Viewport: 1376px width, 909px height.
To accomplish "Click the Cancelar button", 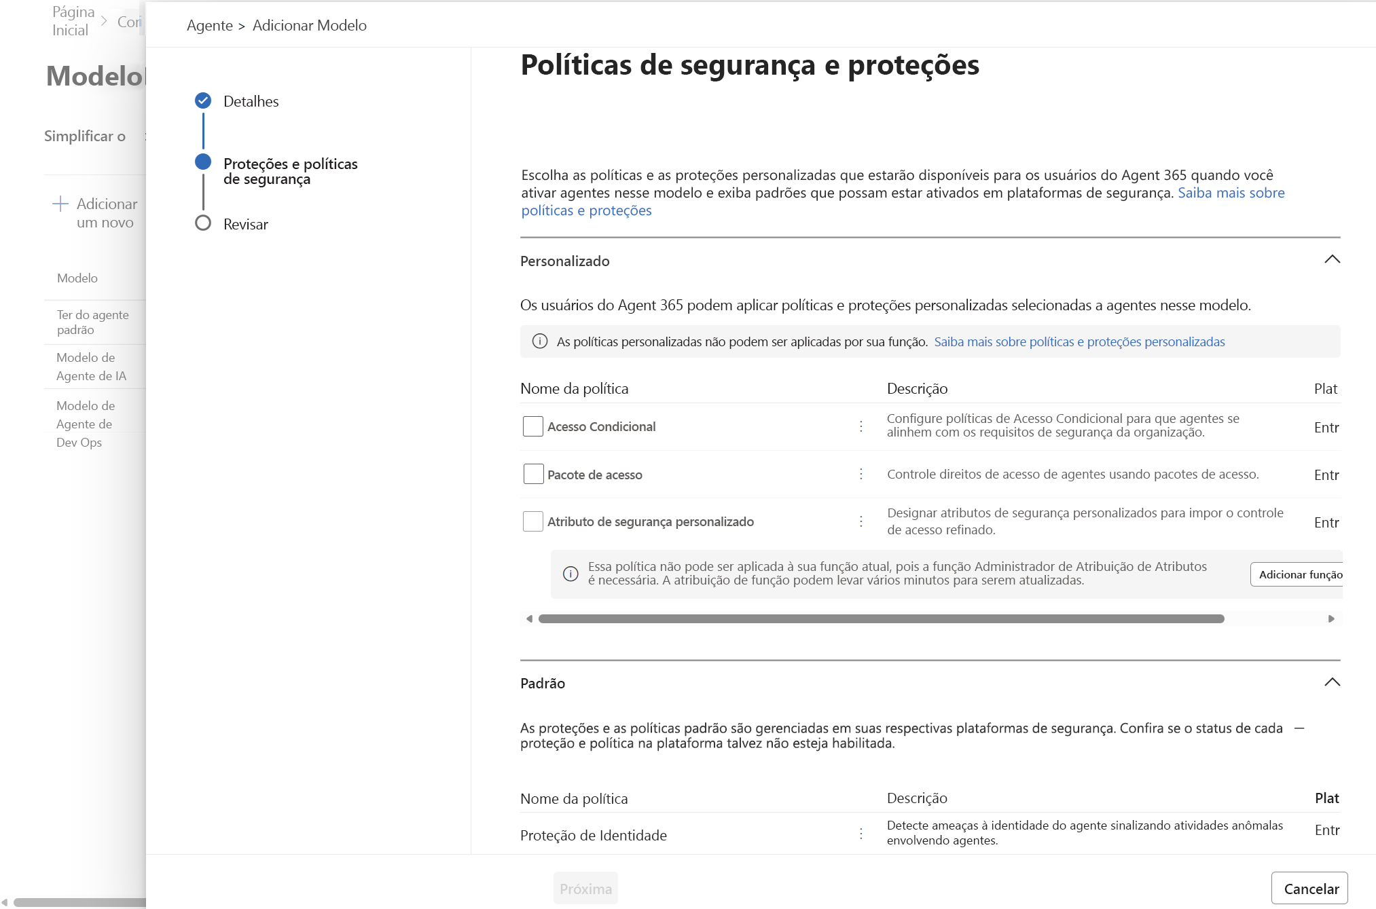I will [1309, 888].
